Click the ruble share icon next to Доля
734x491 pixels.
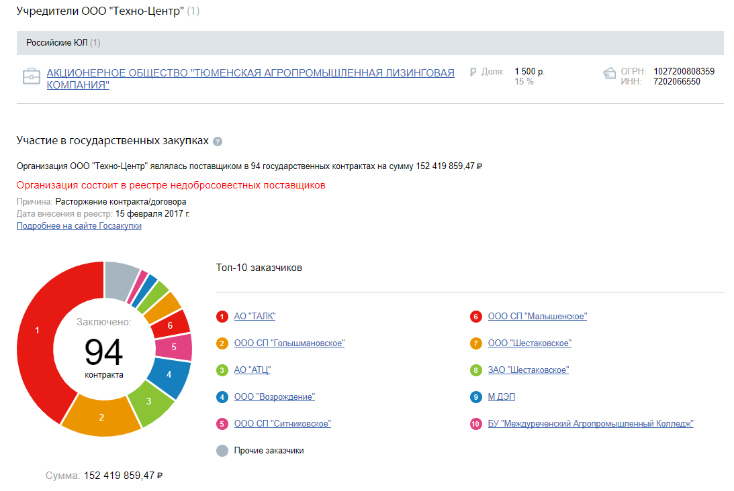[473, 72]
